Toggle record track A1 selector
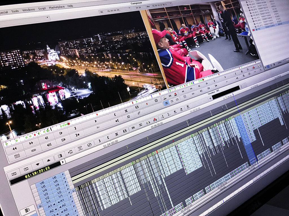 click(62, 200)
